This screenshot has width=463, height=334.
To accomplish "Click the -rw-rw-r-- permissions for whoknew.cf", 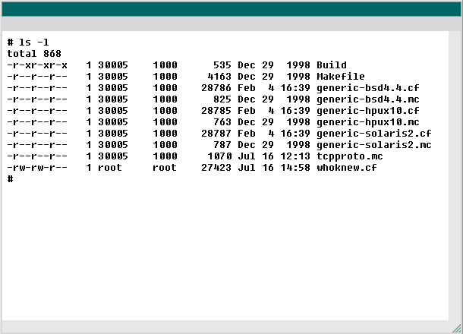I will tap(37, 168).
